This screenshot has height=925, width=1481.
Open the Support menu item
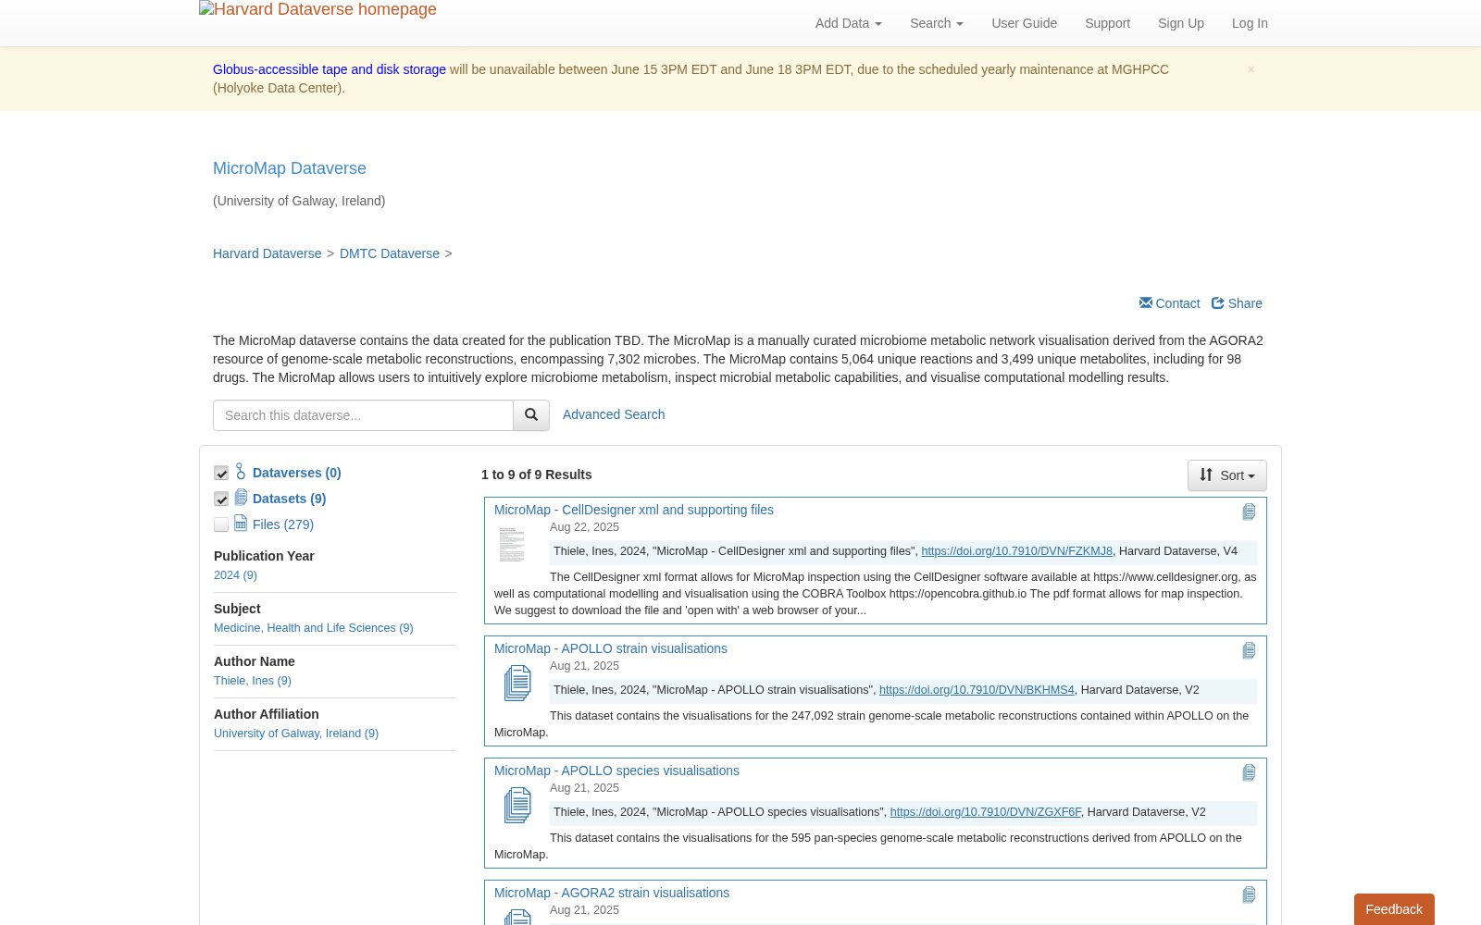[1107, 23]
